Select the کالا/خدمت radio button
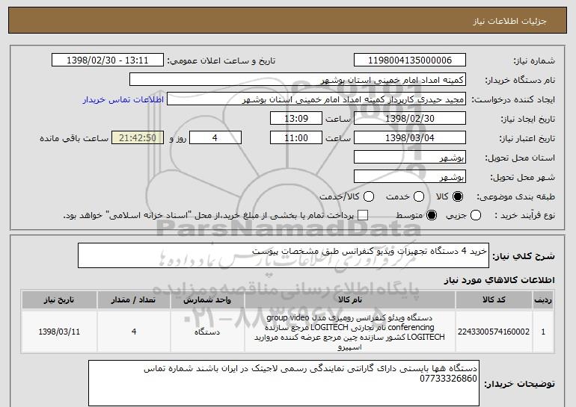The height and width of the screenshot is (407, 576). 369,197
